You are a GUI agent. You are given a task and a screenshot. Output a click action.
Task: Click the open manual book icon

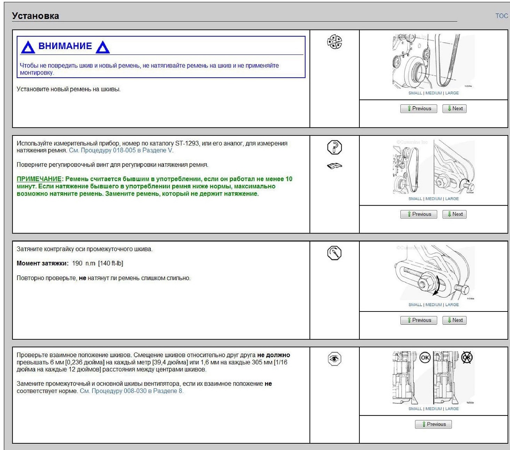pyautogui.click(x=334, y=166)
